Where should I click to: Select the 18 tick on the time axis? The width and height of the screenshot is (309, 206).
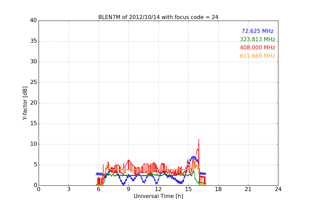click(218, 189)
